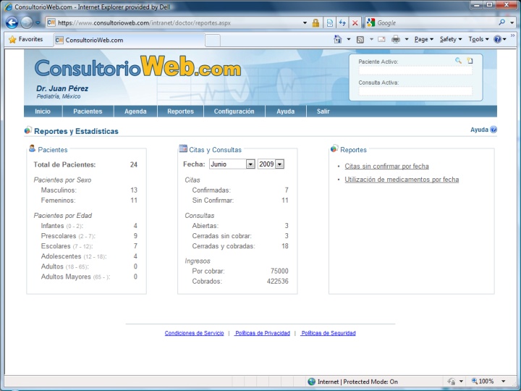Click the status bar zoom magnifier icon
The width and height of the screenshot is (521, 391).
475,381
